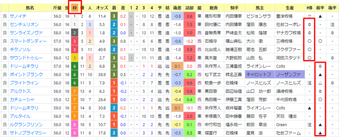Screen dimensions: 339x137
Task: Open the サウンドトゥルー horse link
Action: 26,58
